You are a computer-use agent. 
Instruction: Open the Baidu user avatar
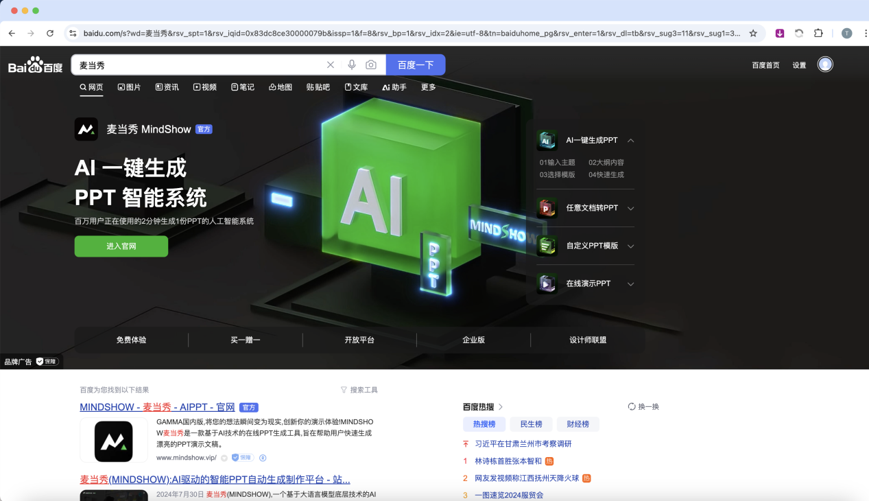click(x=825, y=65)
